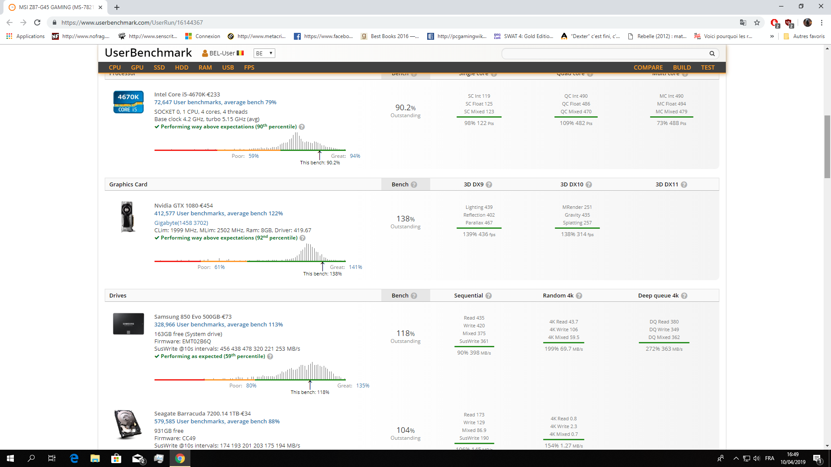Screen dimensions: 831x467
Task: Open help icon next to Sequential
Action: pyautogui.click(x=489, y=296)
